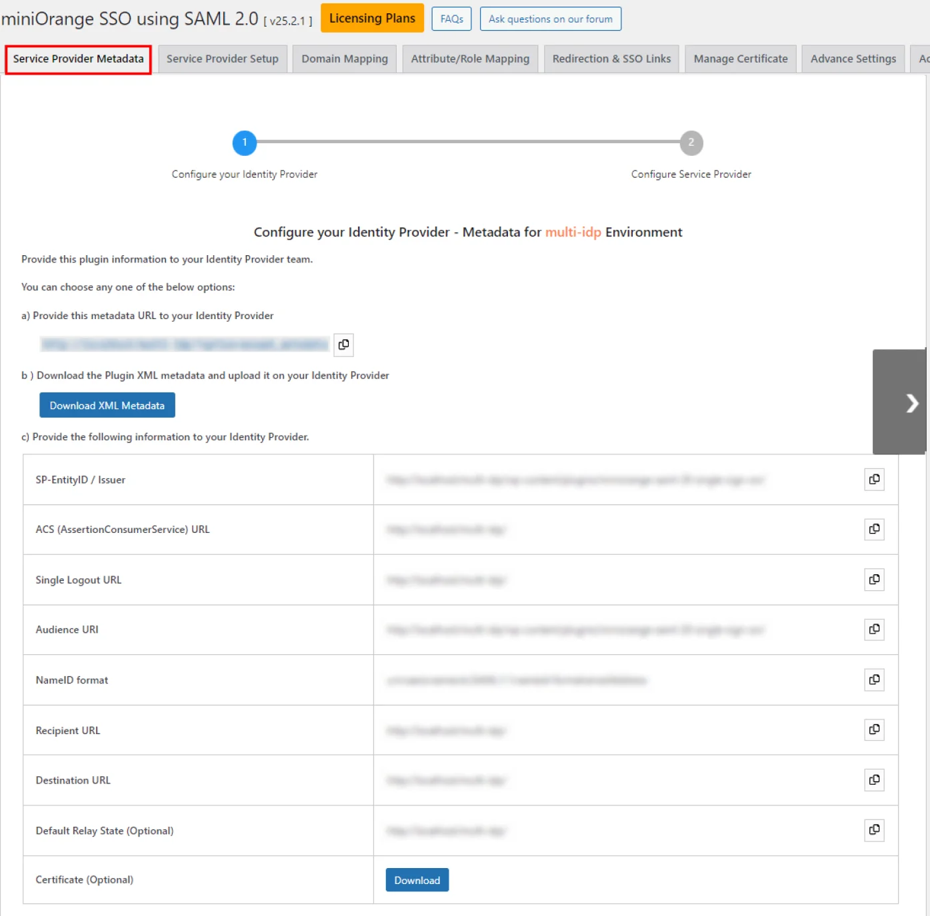Copy the ACS (AssertionConsumerService) URL
Screen dimensions: 930x916
(874, 530)
